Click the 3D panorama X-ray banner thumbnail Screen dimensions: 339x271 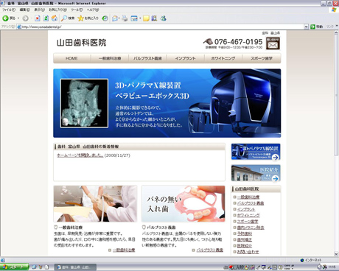tap(256, 152)
